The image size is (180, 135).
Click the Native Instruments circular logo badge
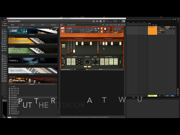coord(62,31)
